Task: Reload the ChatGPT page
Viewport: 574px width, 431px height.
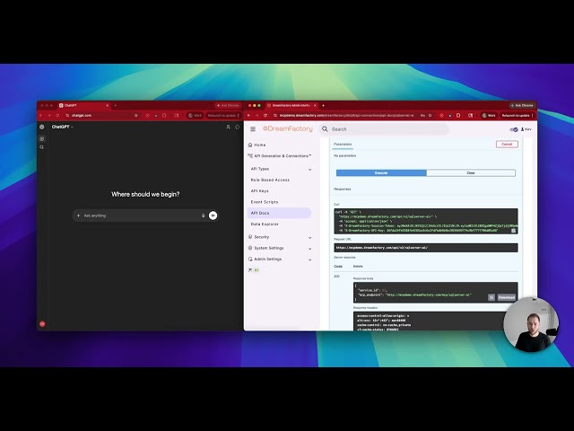Action: tap(57, 116)
